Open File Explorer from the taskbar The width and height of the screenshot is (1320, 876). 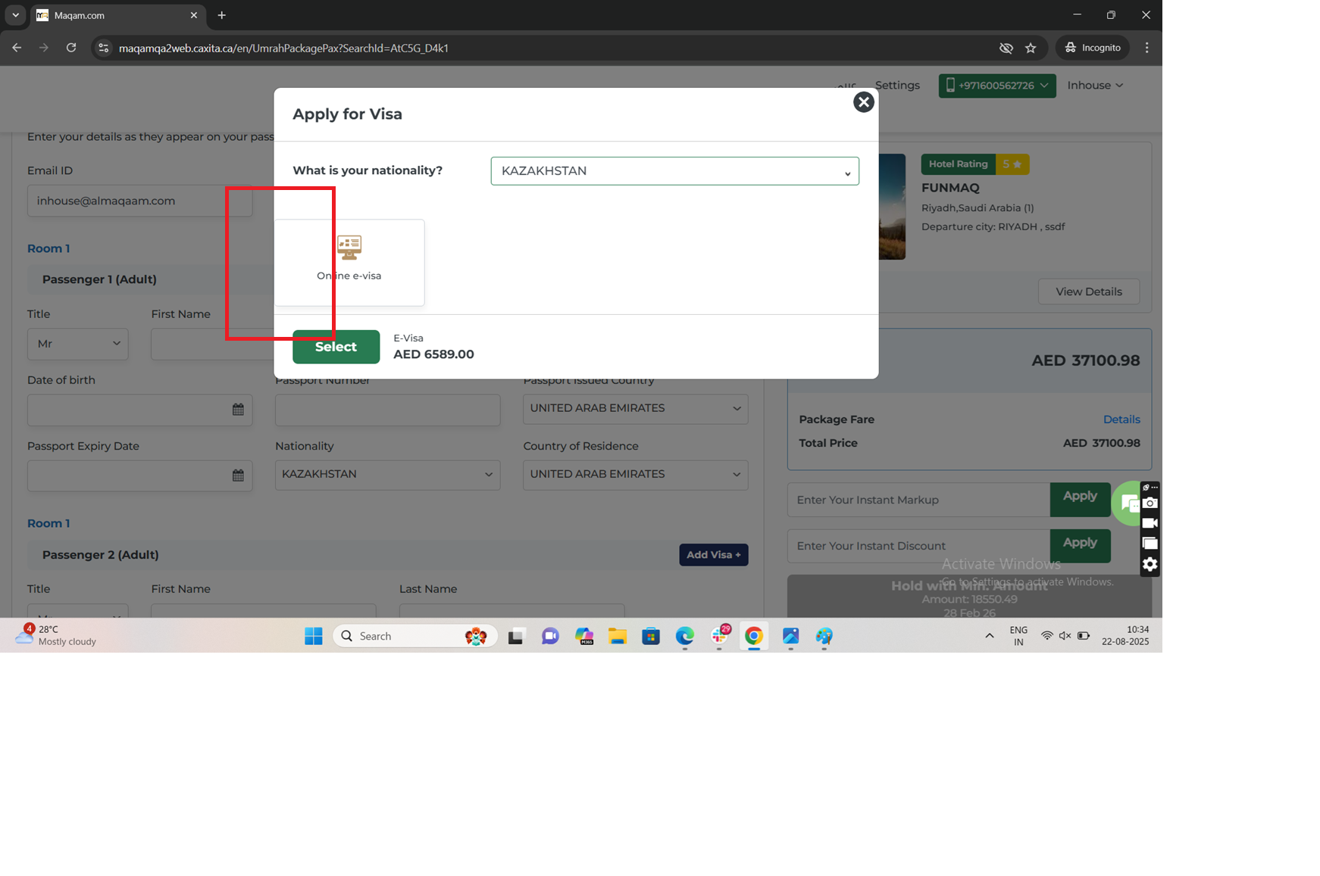click(618, 637)
